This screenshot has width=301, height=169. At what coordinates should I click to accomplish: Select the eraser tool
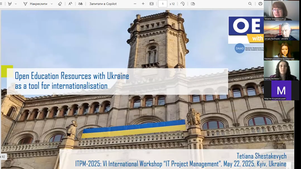(x=59, y=4)
